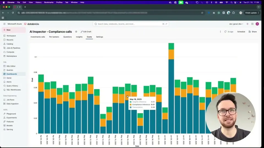Click the refresh dashboard icon

point(225,32)
